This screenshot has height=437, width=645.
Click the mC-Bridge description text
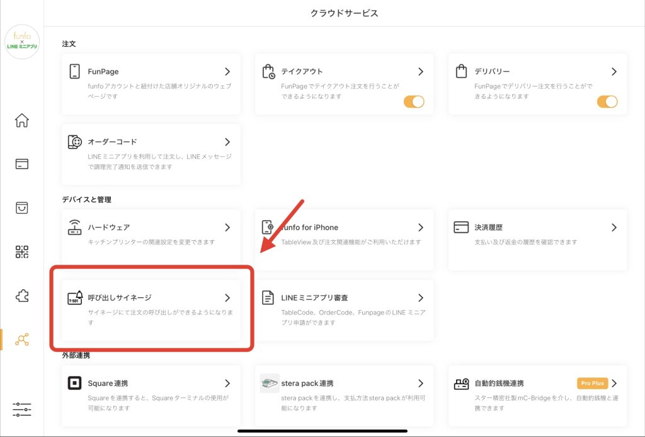pyautogui.click(x=546, y=403)
